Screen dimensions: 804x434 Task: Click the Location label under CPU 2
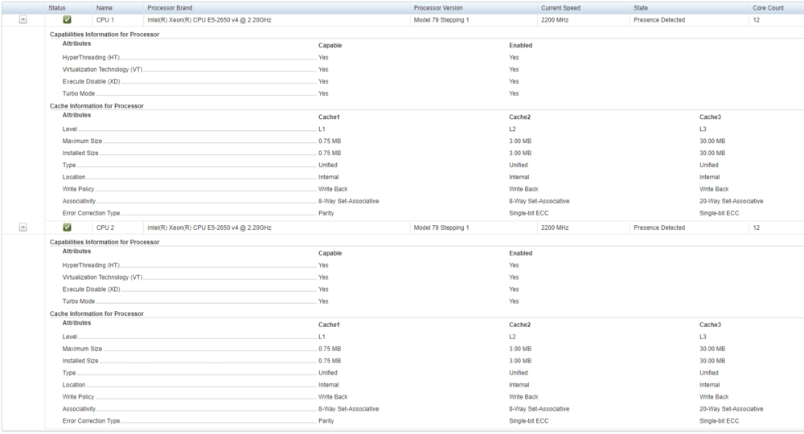pyautogui.click(x=74, y=385)
